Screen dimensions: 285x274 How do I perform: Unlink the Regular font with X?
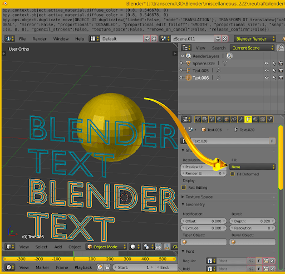tap(272, 261)
